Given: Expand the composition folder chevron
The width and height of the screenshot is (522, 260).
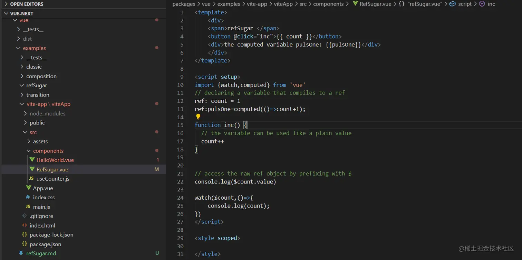Looking at the screenshot, I should click(x=22, y=76).
